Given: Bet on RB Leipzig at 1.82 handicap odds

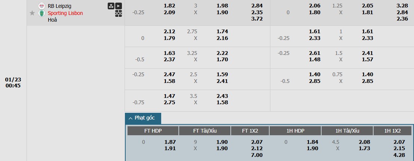Looking at the screenshot, I should point(169,6).
